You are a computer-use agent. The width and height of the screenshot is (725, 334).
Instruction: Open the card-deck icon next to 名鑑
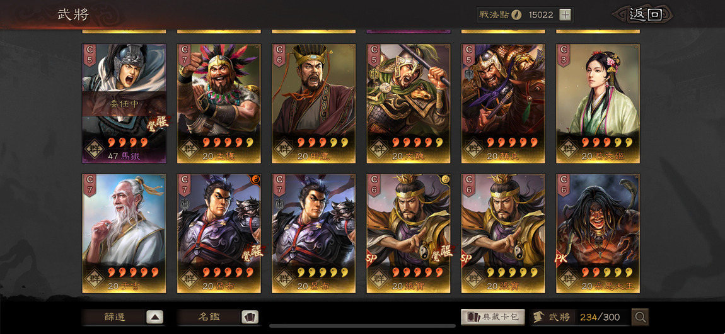(x=250, y=317)
